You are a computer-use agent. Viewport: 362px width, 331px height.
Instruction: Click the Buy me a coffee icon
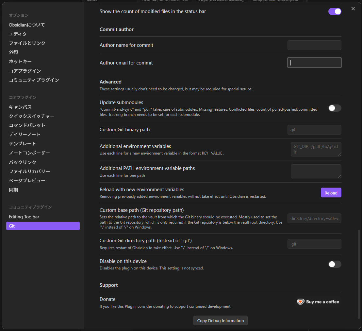click(301, 302)
